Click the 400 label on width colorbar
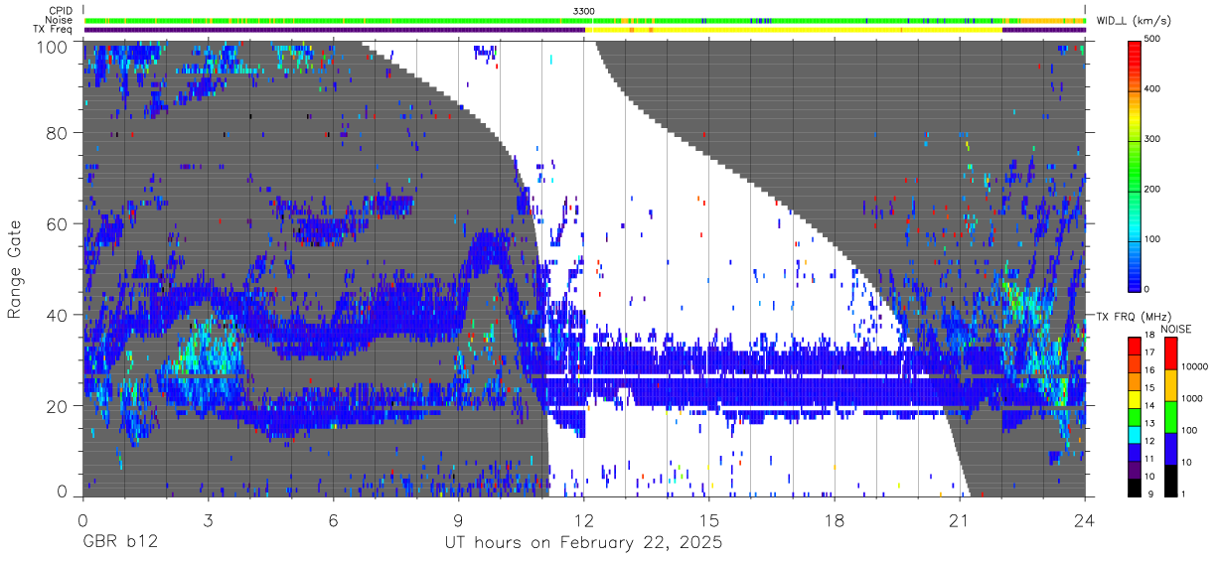The height and width of the screenshot is (563, 1220). point(1154,89)
